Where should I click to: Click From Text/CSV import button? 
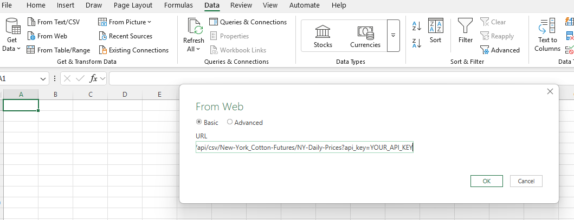pos(54,22)
